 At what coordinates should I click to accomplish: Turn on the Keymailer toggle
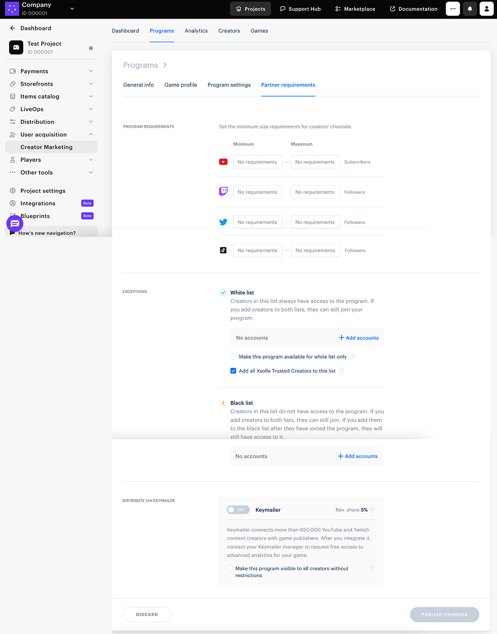click(x=238, y=510)
